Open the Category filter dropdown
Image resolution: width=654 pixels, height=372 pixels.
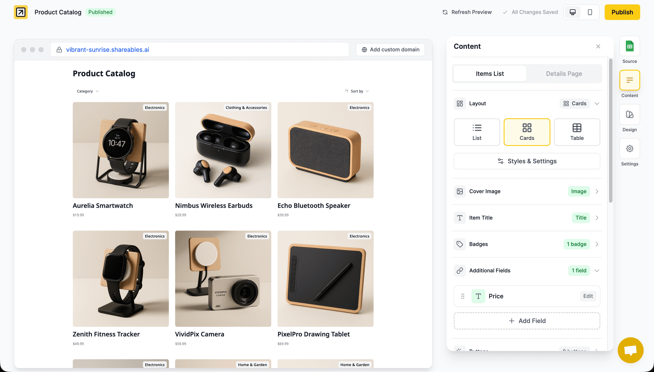(87, 91)
